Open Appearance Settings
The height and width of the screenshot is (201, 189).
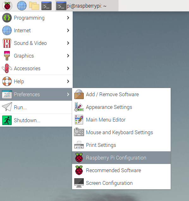[x=121, y=107]
